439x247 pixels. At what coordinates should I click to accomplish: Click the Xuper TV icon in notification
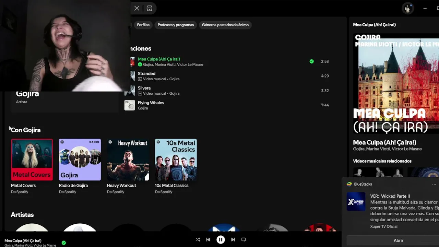pyautogui.click(x=356, y=201)
